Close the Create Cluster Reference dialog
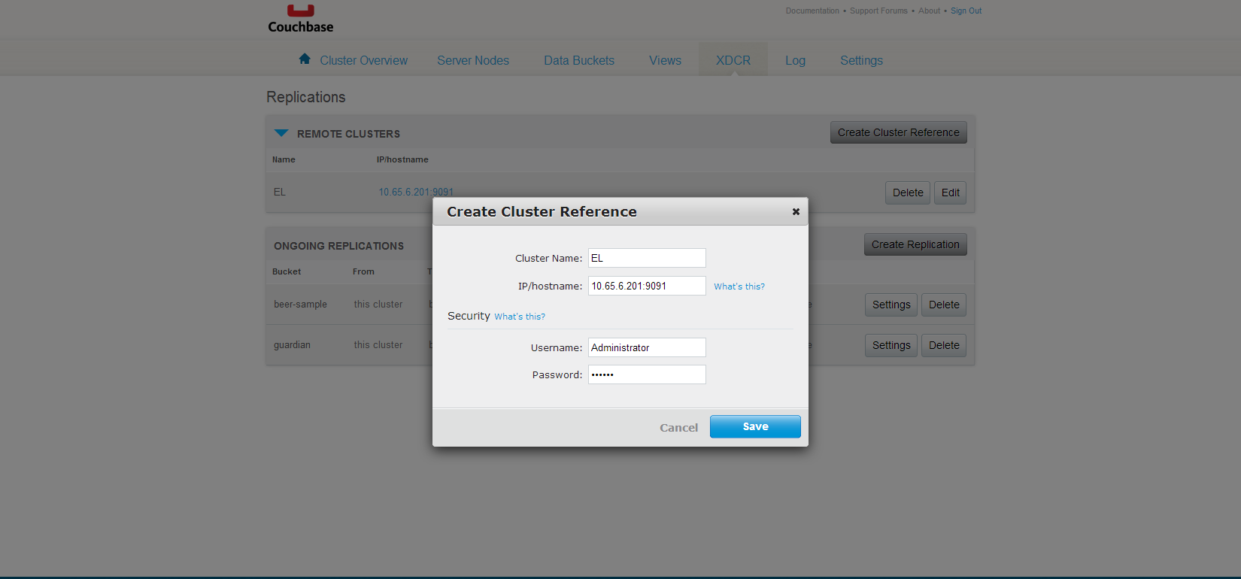1241x579 pixels. click(796, 212)
